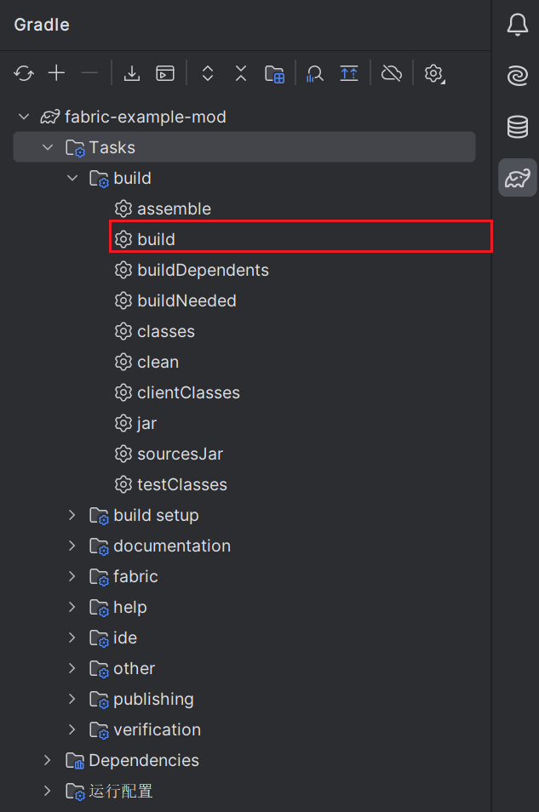539x812 pixels.
Task: Select the clean Gradle task
Action: 158,362
